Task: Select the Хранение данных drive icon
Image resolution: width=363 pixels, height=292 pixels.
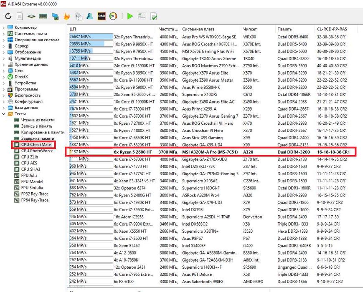Action: [10, 64]
